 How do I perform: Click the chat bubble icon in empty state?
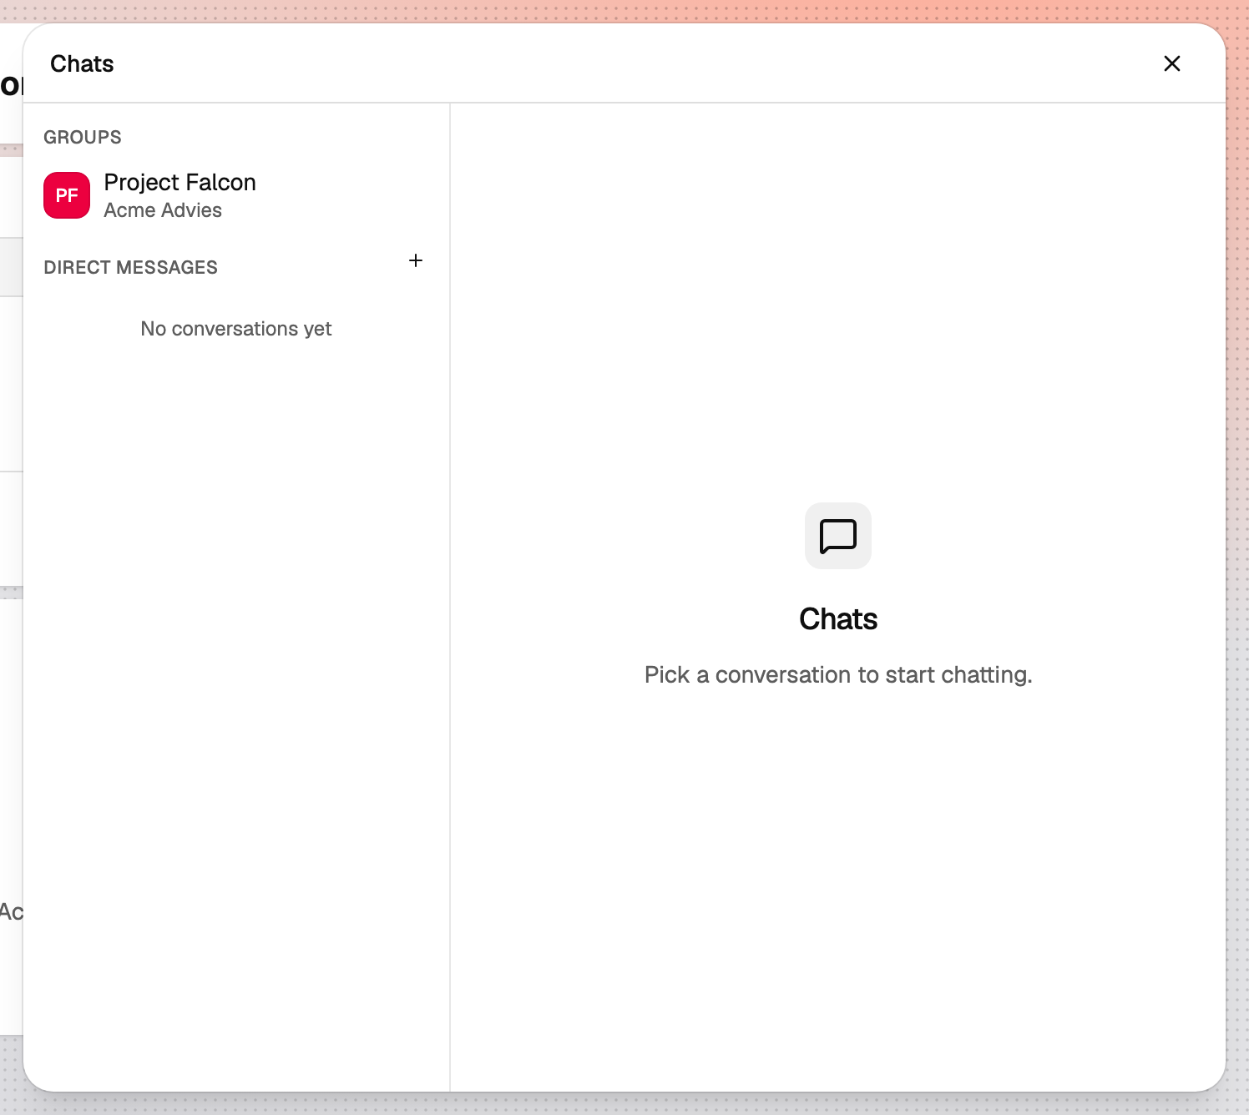tap(838, 536)
